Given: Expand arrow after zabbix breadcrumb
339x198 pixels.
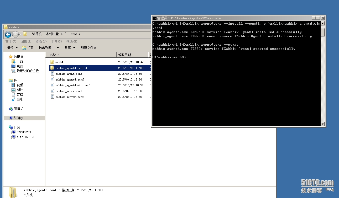Looking at the screenshot, I should (x=83, y=34).
